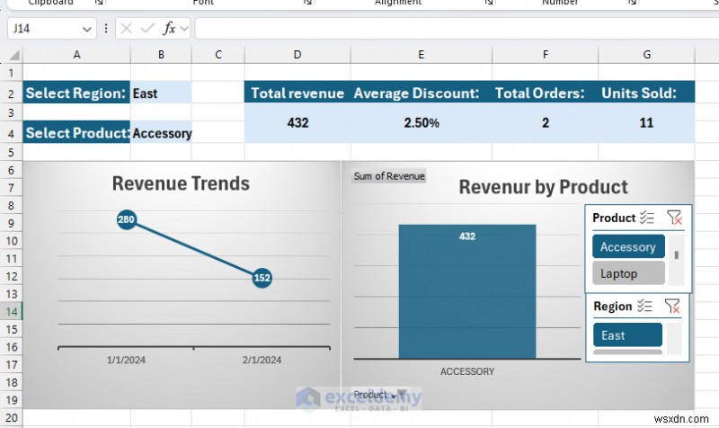Click the 152 data point marker
This screenshot has width=719, height=428.
[x=262, y=278]
